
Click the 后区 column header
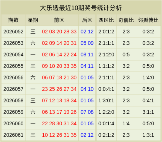pos(87,20)
